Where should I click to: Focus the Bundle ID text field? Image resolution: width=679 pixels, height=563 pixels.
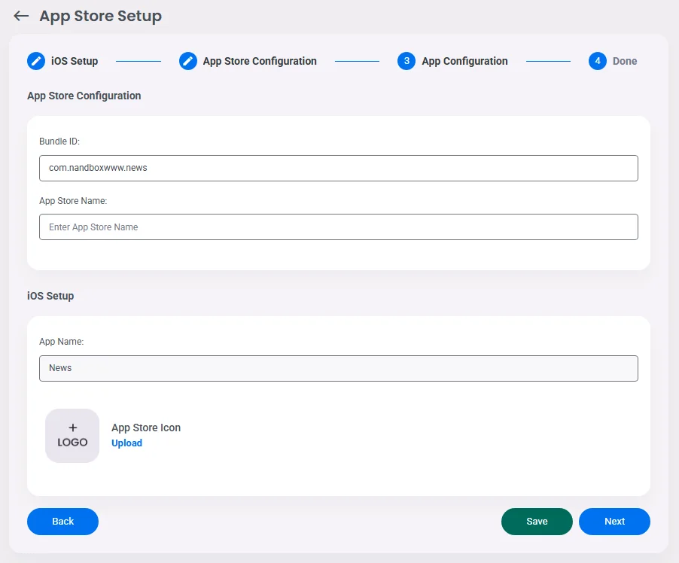click(x=339, y=168)
